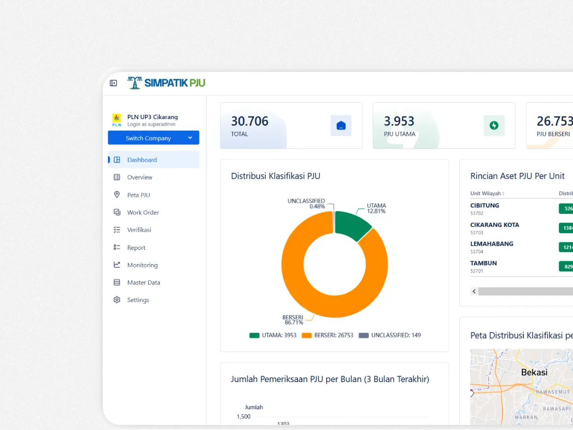Open the Verifikasi section

pos(153,230)
